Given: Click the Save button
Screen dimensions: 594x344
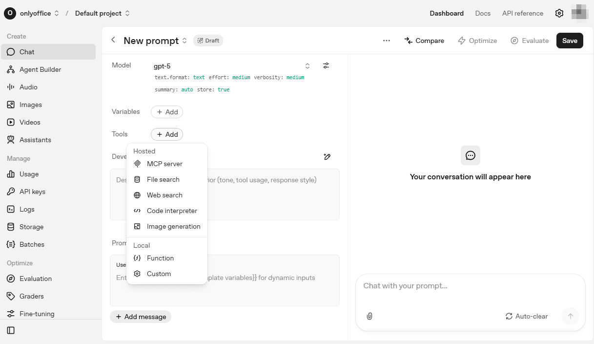Looking at the screenshot, I should (x=570, y=41).
